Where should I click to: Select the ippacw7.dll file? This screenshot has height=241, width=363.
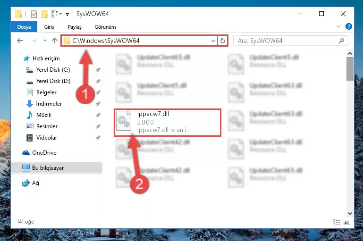[x=168, y=122]
